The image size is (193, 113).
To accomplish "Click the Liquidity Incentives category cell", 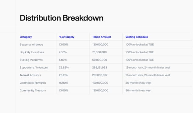I will 32,52.
